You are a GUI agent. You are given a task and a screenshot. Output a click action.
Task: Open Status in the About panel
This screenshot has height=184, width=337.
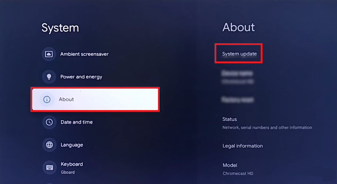point(230,119)
